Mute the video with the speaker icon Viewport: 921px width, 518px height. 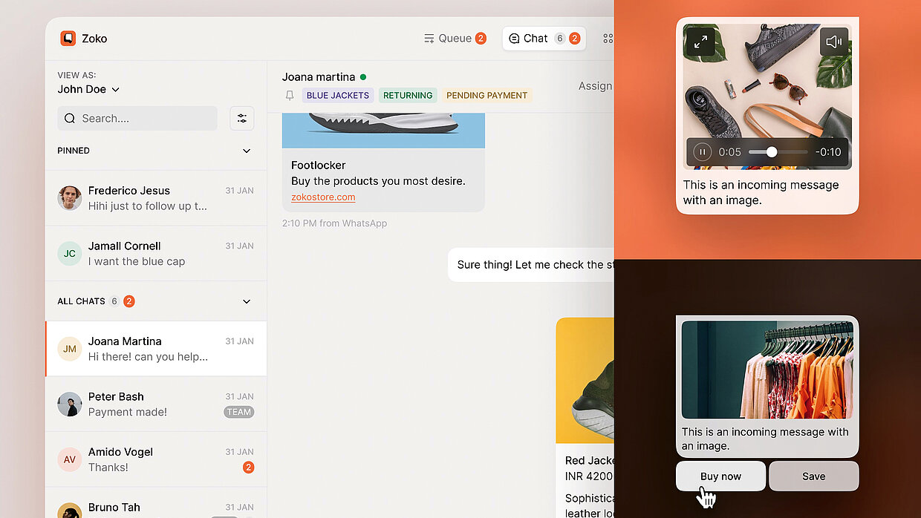pyautogui.click(x=833, y=42)
